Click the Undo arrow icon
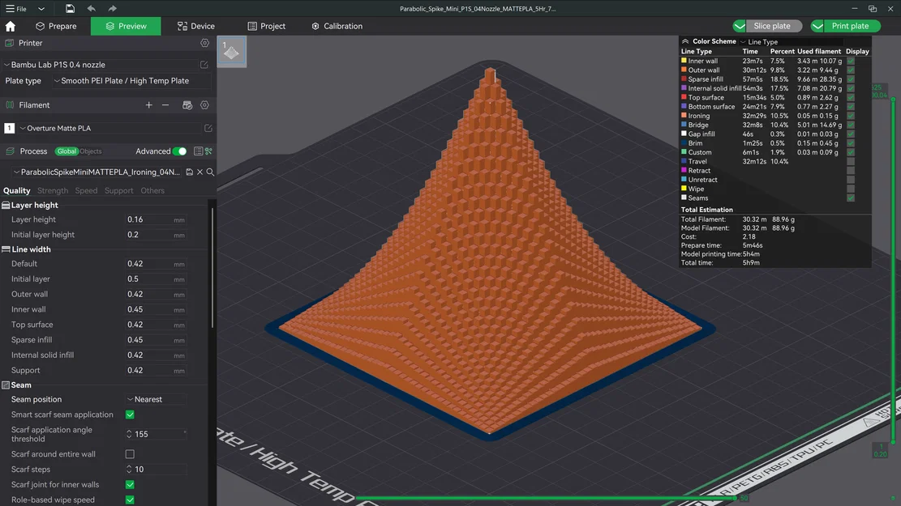Screen dimensions: 901x506 (x=89, y=8)
